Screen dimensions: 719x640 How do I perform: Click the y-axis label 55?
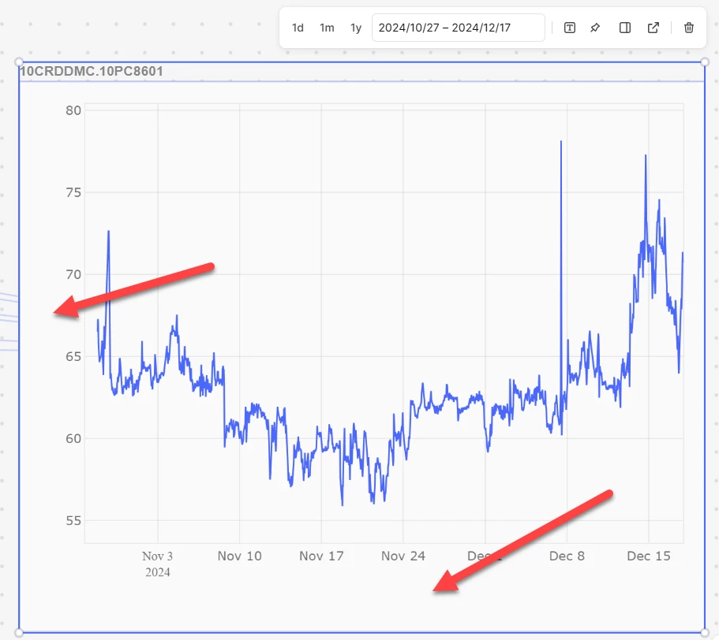tap(73, 520)
